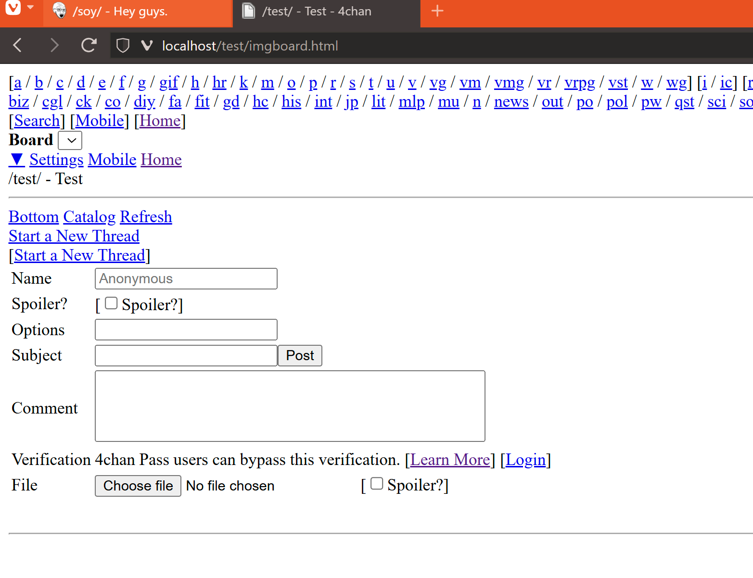This screenshot has height=578, width=753.
Task: Click the Vivaldi site info icon in the address bar
Action: (x=147, y=46)
